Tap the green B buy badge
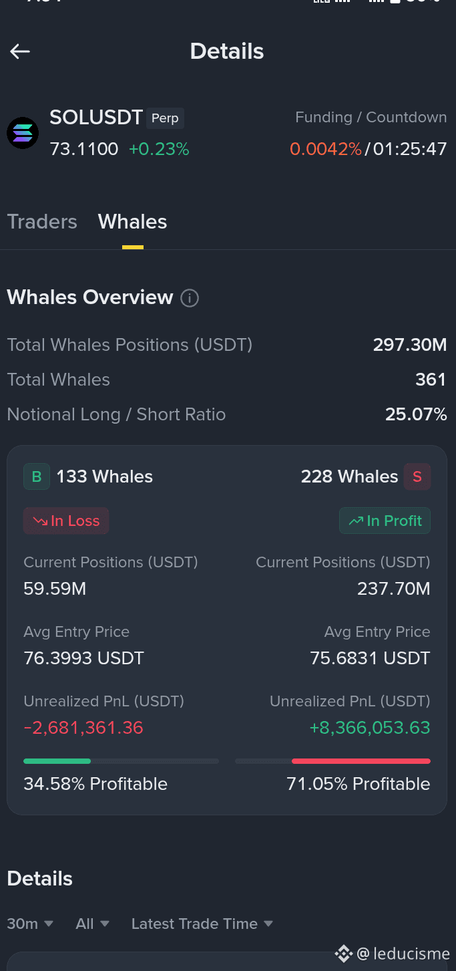The height and width of the screenshot is (971, 456). (37, 477)
